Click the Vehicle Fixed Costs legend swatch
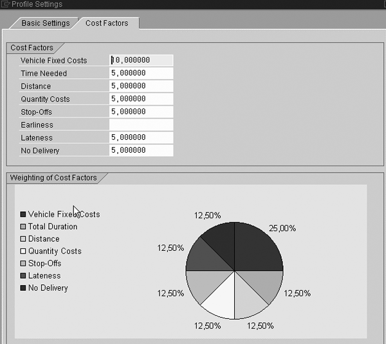The height and width of the screenshot is (344, 386). [x=23, y=214]
